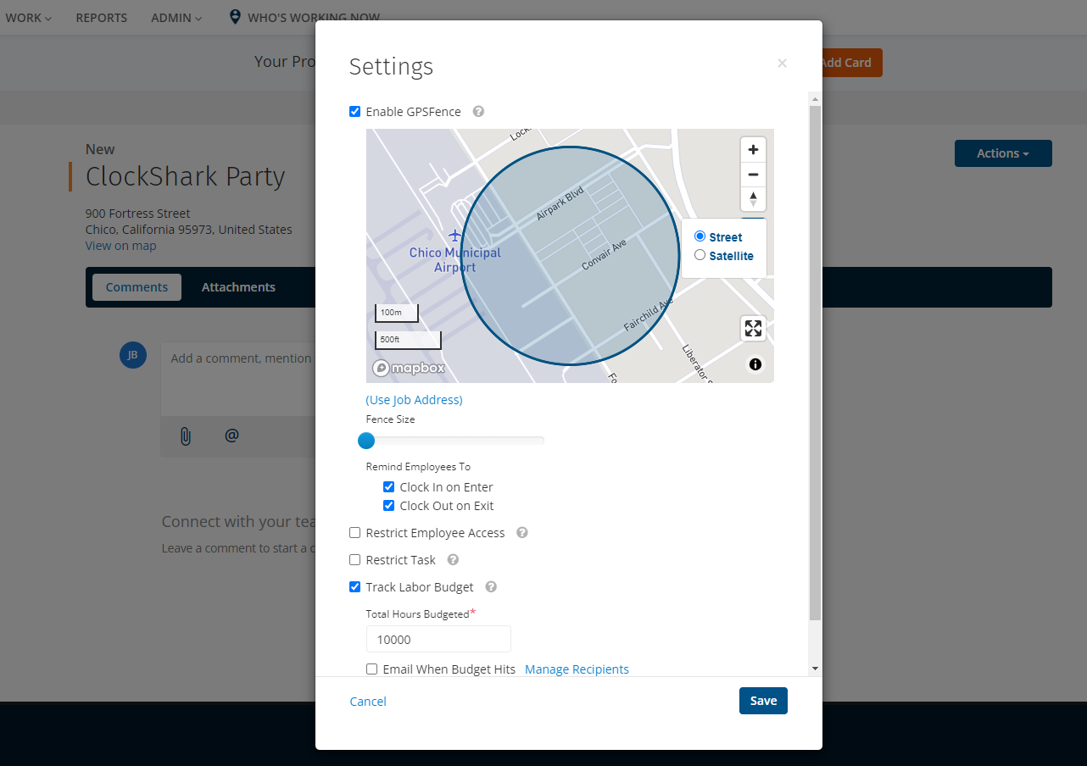Reset map bearing with compass arrow
The width and height of the screenshot is (1087, 766).
pyautogui.click(x=753, y=199)
